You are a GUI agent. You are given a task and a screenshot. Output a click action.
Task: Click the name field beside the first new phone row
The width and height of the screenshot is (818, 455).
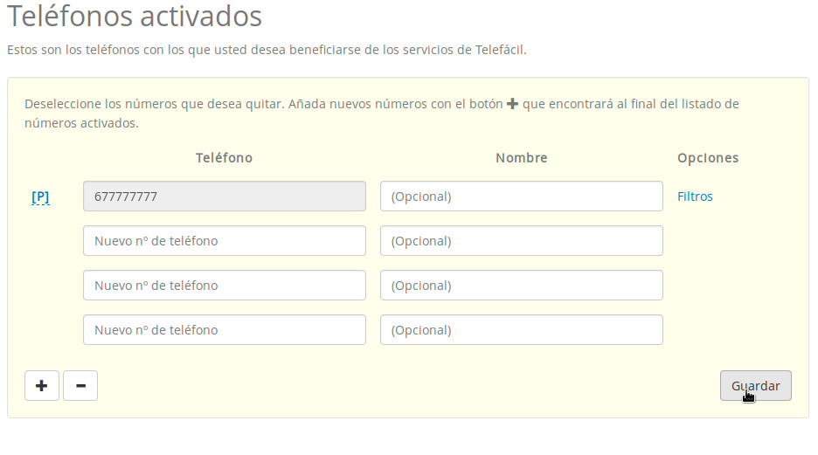click(x=521, y=241)
